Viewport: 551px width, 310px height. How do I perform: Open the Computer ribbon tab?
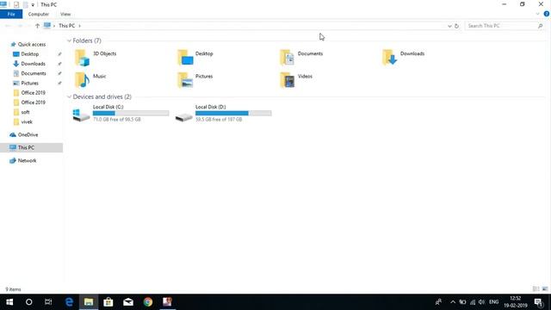pos(38,14)
